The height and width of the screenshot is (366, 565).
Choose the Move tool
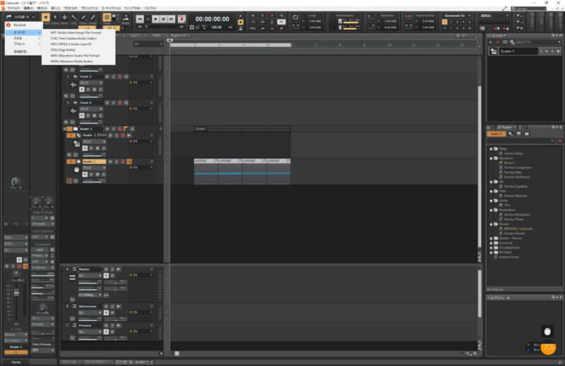(64, 17)
